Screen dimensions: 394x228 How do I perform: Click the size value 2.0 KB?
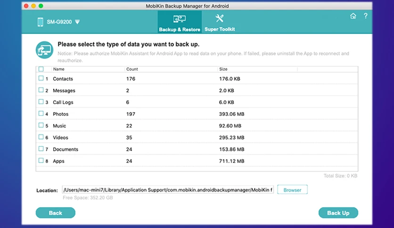226,90
